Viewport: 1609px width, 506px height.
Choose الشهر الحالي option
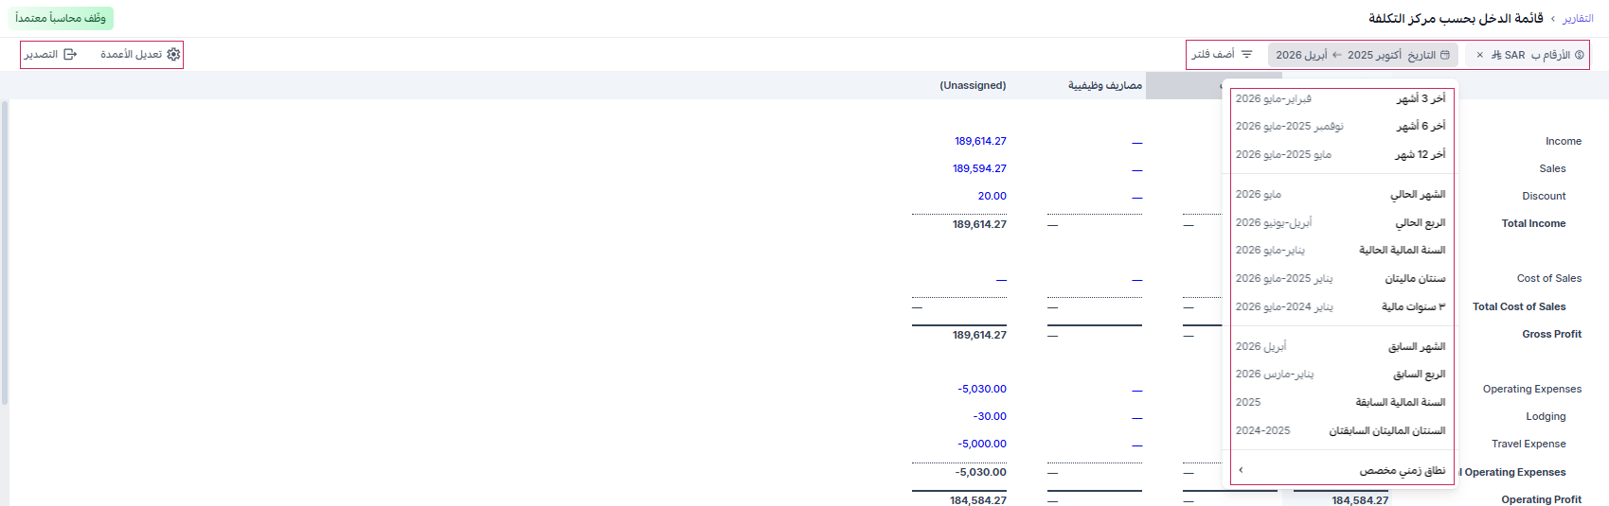pos(1341,194)
